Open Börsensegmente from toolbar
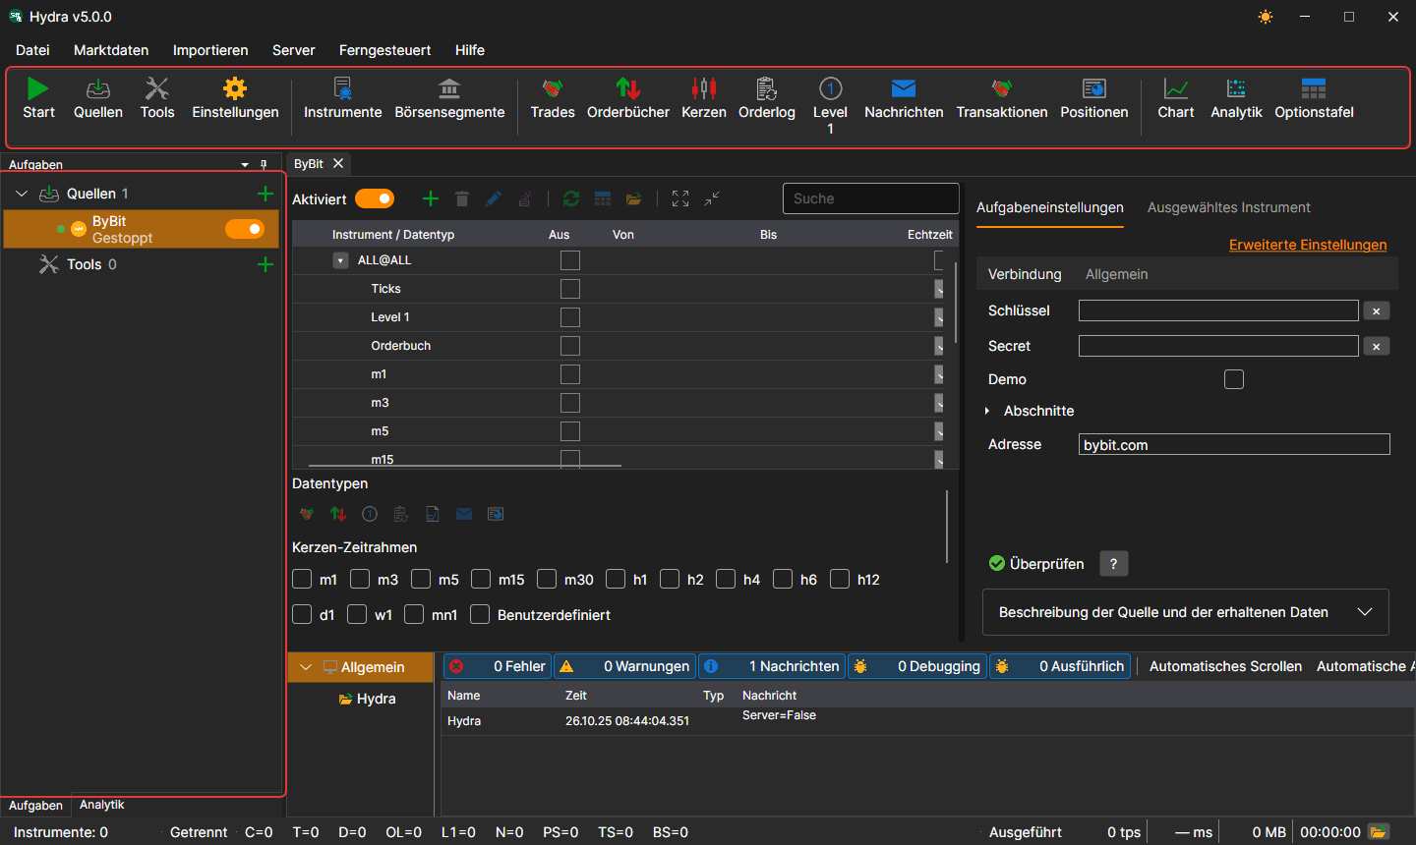The image size is (1416, 845). click(449, 98)
